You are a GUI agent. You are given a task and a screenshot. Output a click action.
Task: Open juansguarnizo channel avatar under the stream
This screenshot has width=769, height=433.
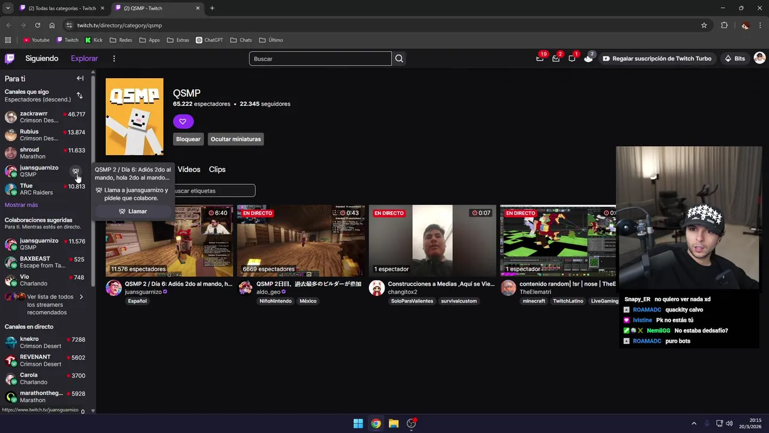(114, 287)
